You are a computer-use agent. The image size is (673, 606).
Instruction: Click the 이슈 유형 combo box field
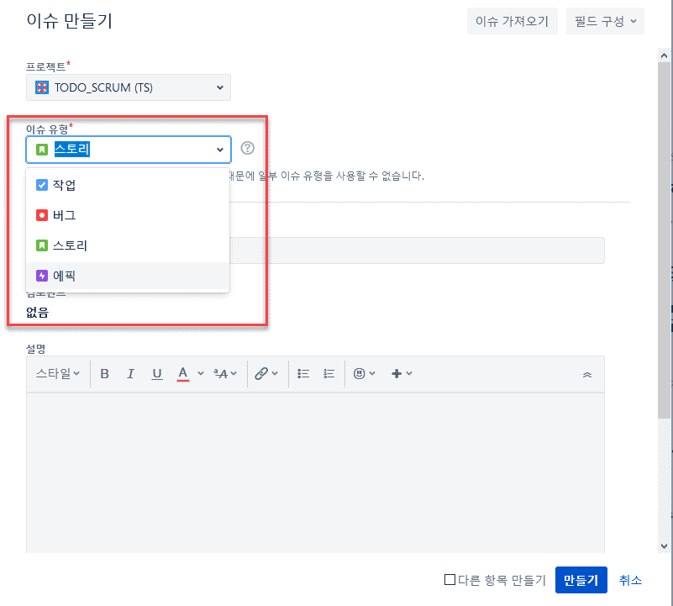pos(129,150)
